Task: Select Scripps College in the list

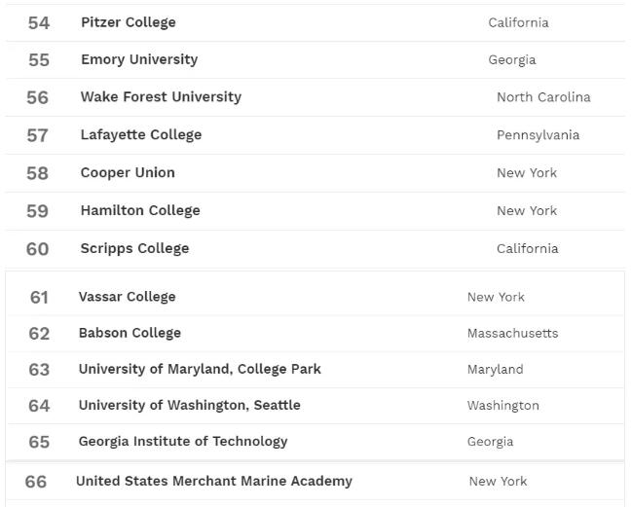Action: 134,248
